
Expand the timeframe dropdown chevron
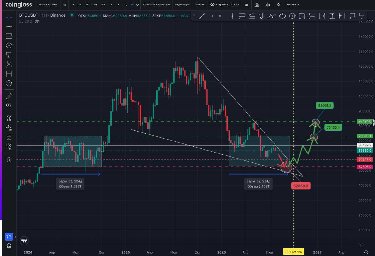click(x=138, y=5)
